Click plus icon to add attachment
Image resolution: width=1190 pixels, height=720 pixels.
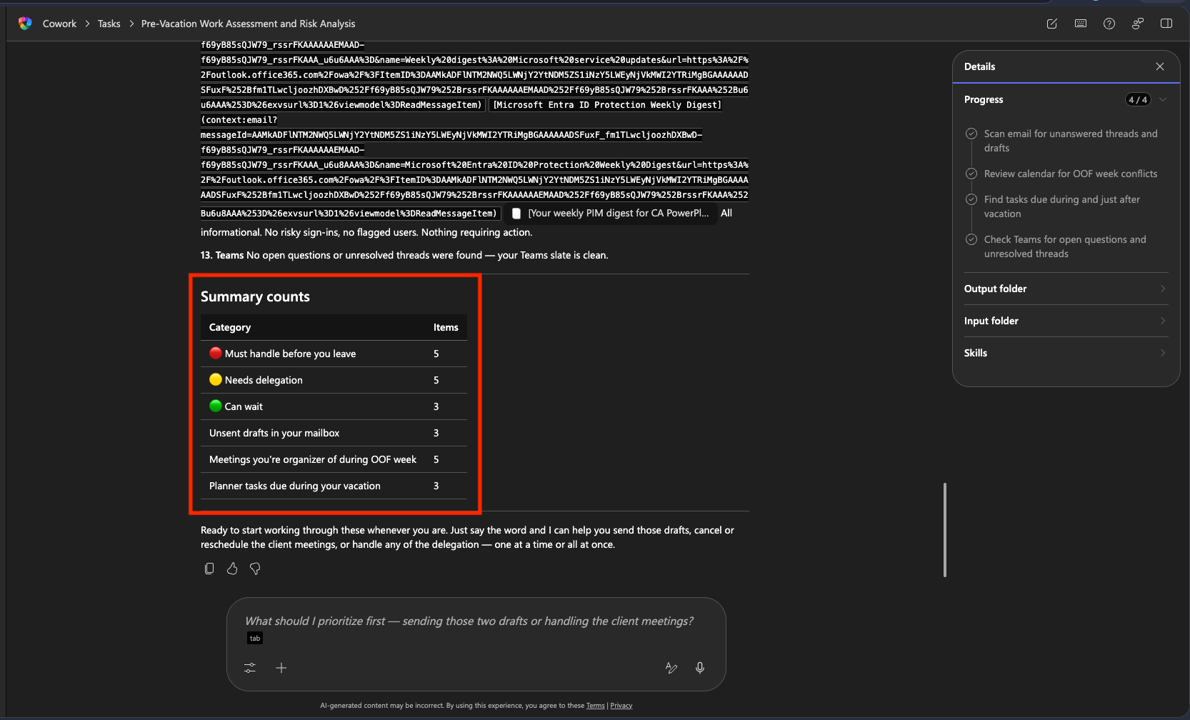coord(281,668)
